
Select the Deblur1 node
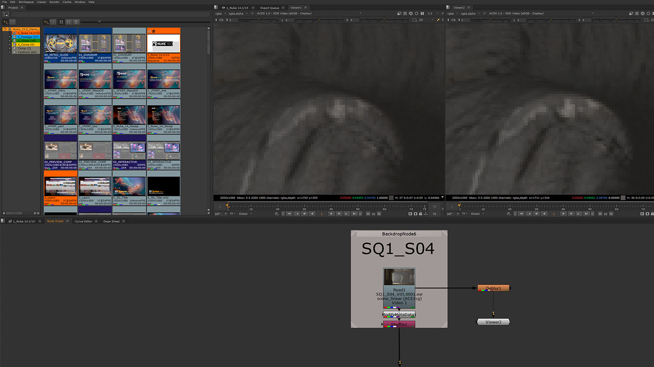[493, 287]
